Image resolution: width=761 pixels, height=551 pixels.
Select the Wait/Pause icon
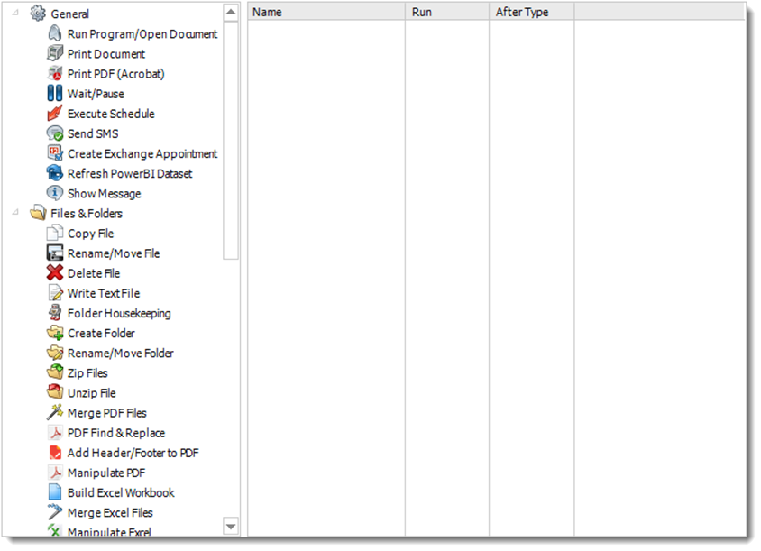click(55, 94)
